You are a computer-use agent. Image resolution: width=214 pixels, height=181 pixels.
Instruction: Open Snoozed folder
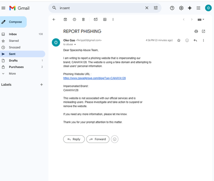pyautogui.click(x=22, y=47)
